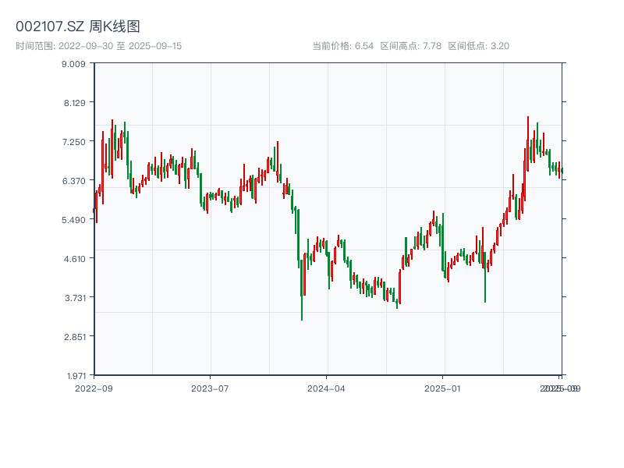Click the chart title 002107.SZ 周K线图
624x468 pixels.
click(x=78, y=27)
